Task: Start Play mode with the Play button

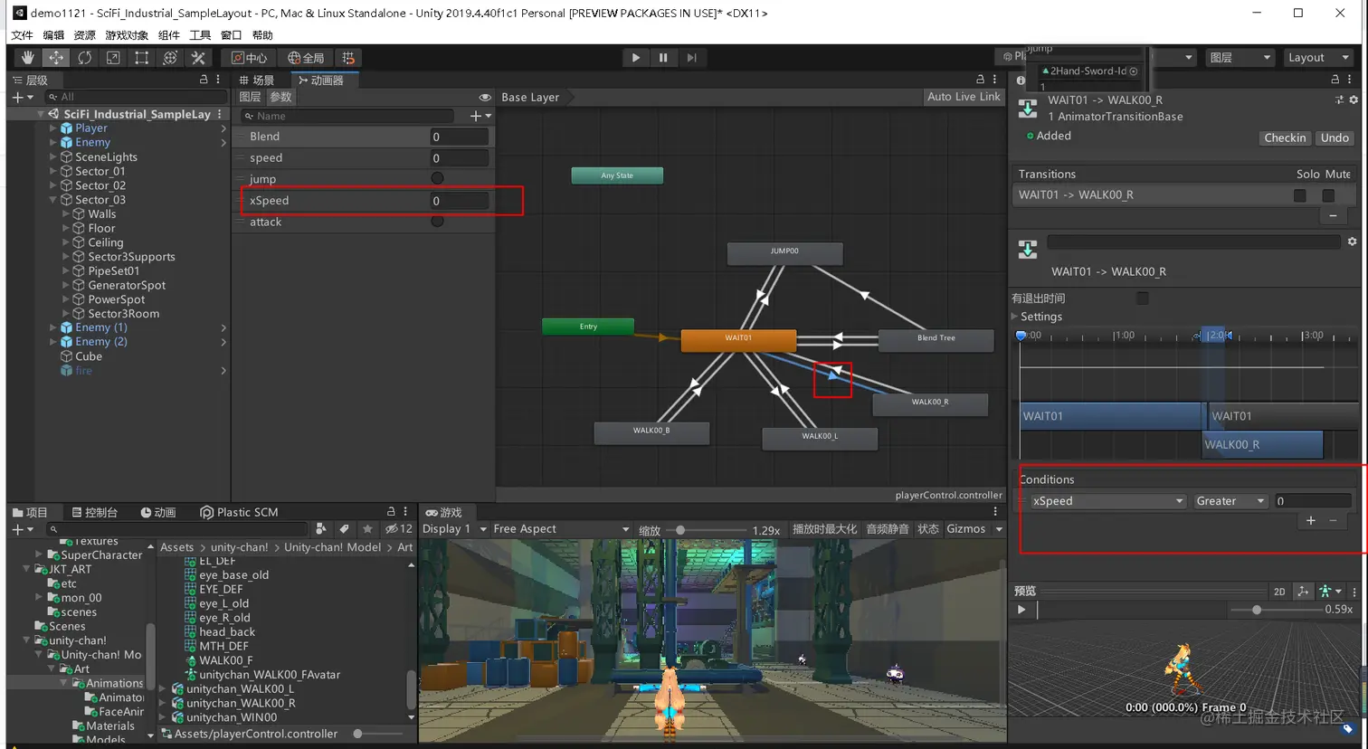Action: point(636,58)
